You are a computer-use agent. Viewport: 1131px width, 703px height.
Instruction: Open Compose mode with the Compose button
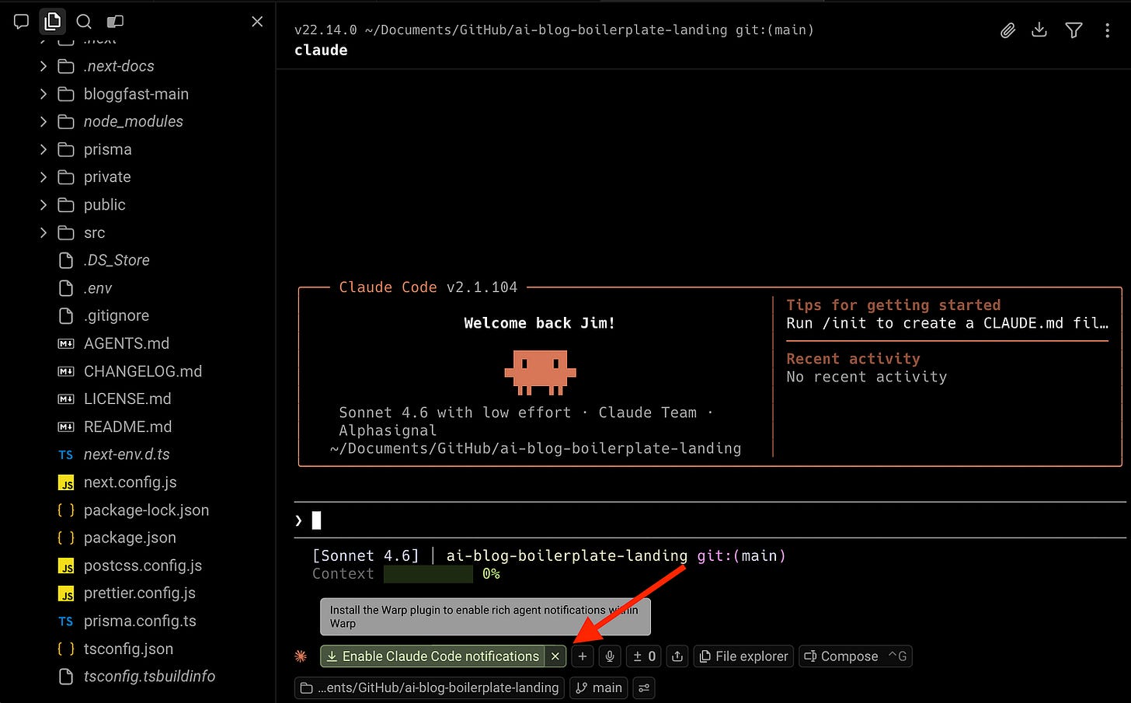(847, 656)
